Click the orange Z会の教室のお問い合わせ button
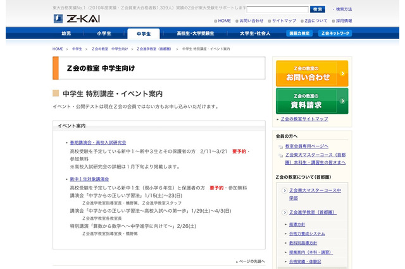The height and width of the screenshot is (269, 405). click(312, 73)
